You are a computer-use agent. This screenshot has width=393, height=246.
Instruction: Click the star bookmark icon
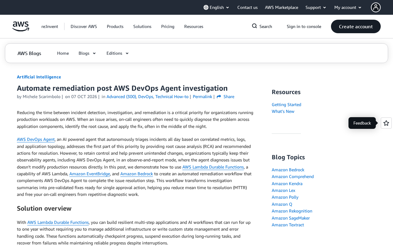386,123
